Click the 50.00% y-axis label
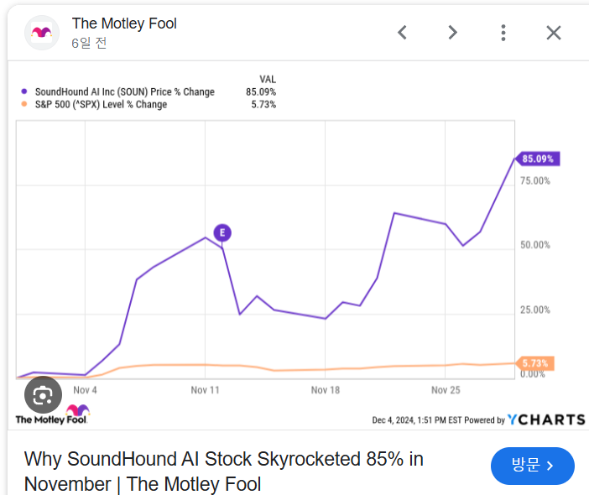589x495 pixels. tap(535, 245)
